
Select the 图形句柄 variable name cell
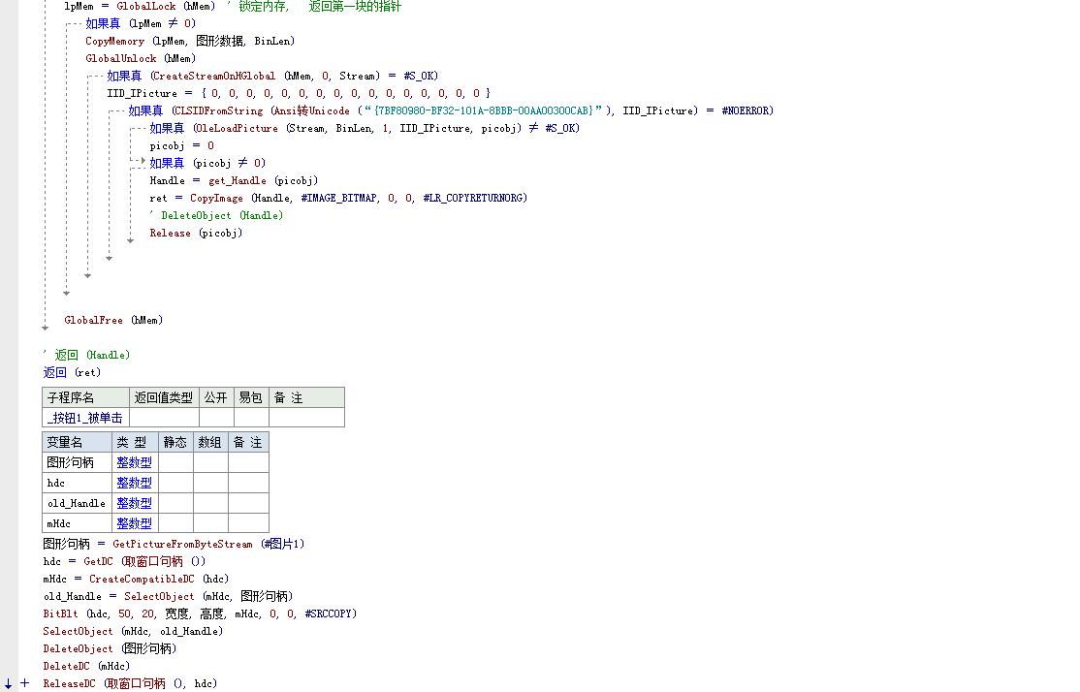click(x=77, y=462)
